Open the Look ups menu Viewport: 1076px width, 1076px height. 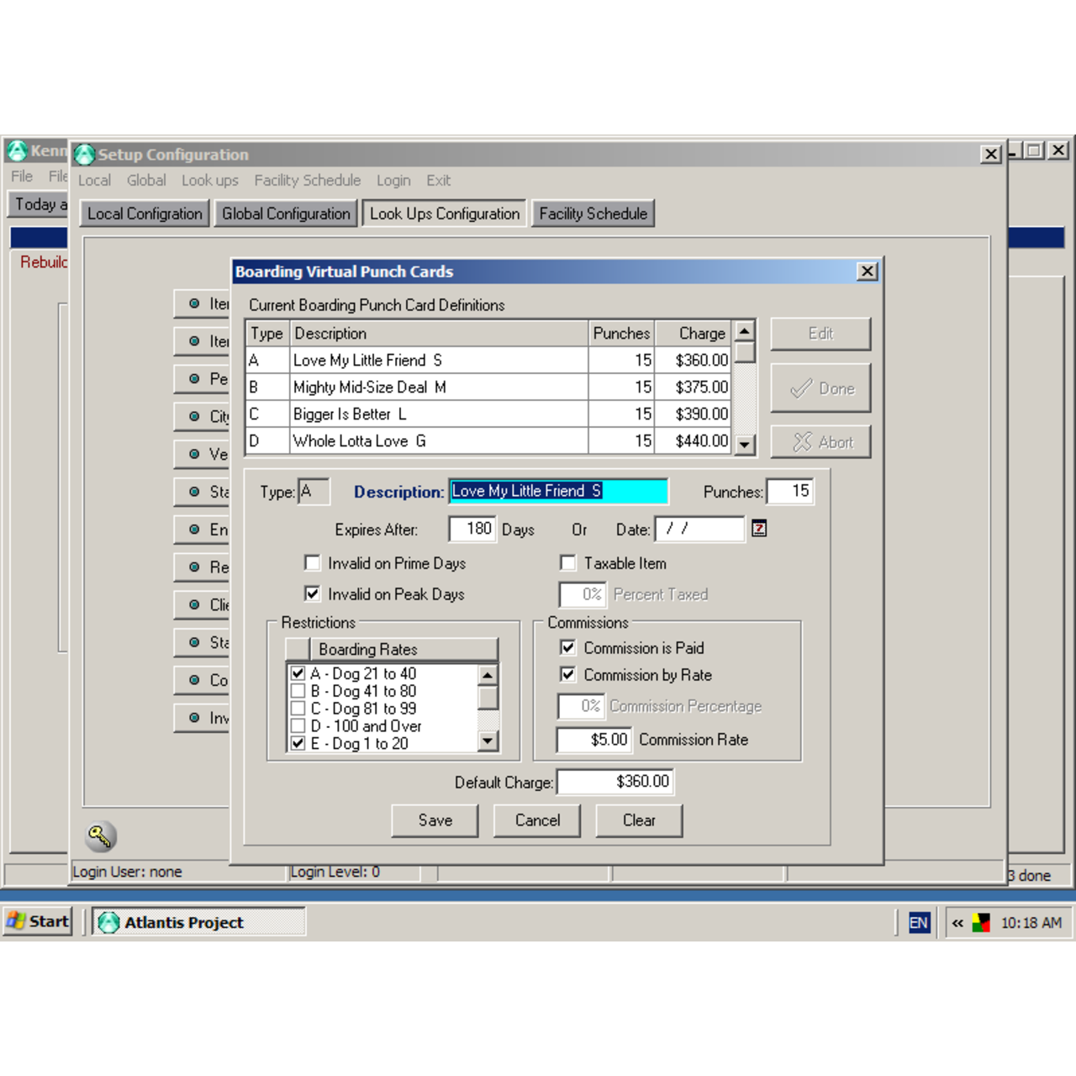point(209,181)
